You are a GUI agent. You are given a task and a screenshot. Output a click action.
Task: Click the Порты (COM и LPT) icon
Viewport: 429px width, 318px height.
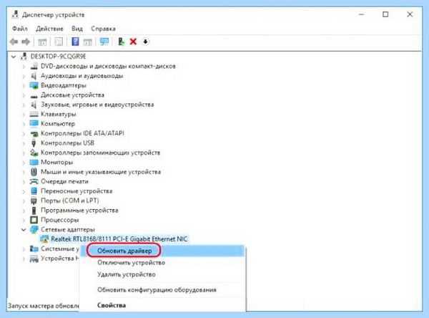34,201
